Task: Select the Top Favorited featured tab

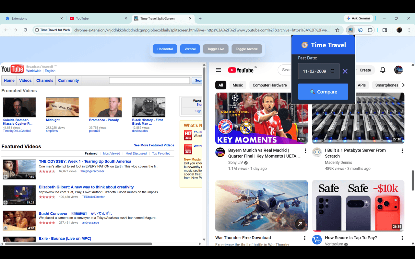Action: tap(161, 153)
